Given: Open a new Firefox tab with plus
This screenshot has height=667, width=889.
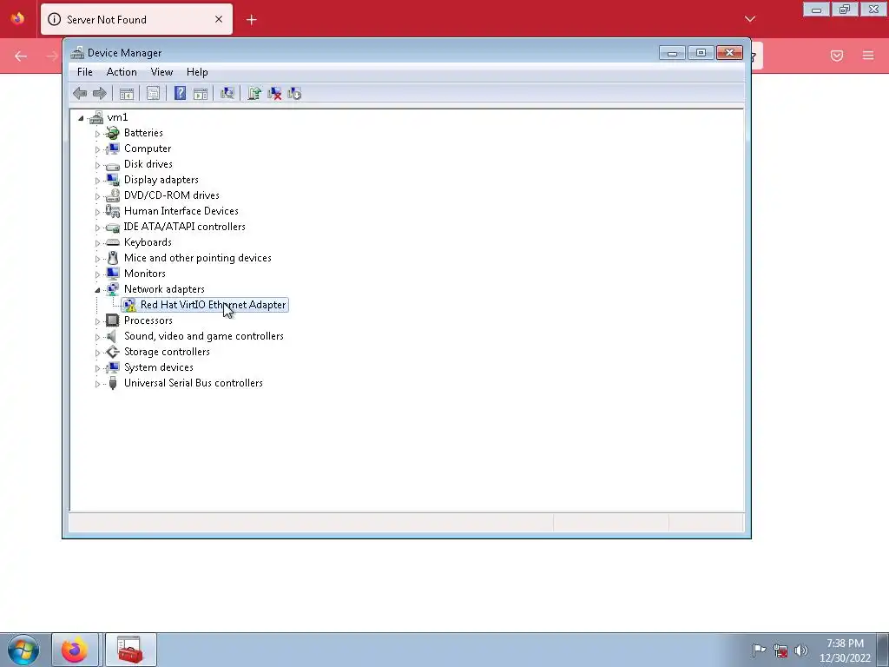Looking at the screenshot, I should click(x=251, y=20).
